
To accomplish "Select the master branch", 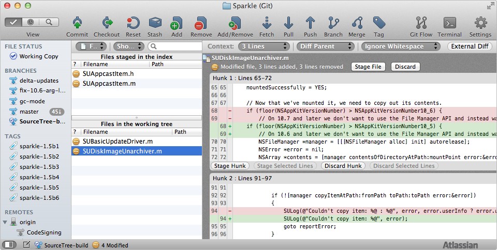I will (29, 112).
